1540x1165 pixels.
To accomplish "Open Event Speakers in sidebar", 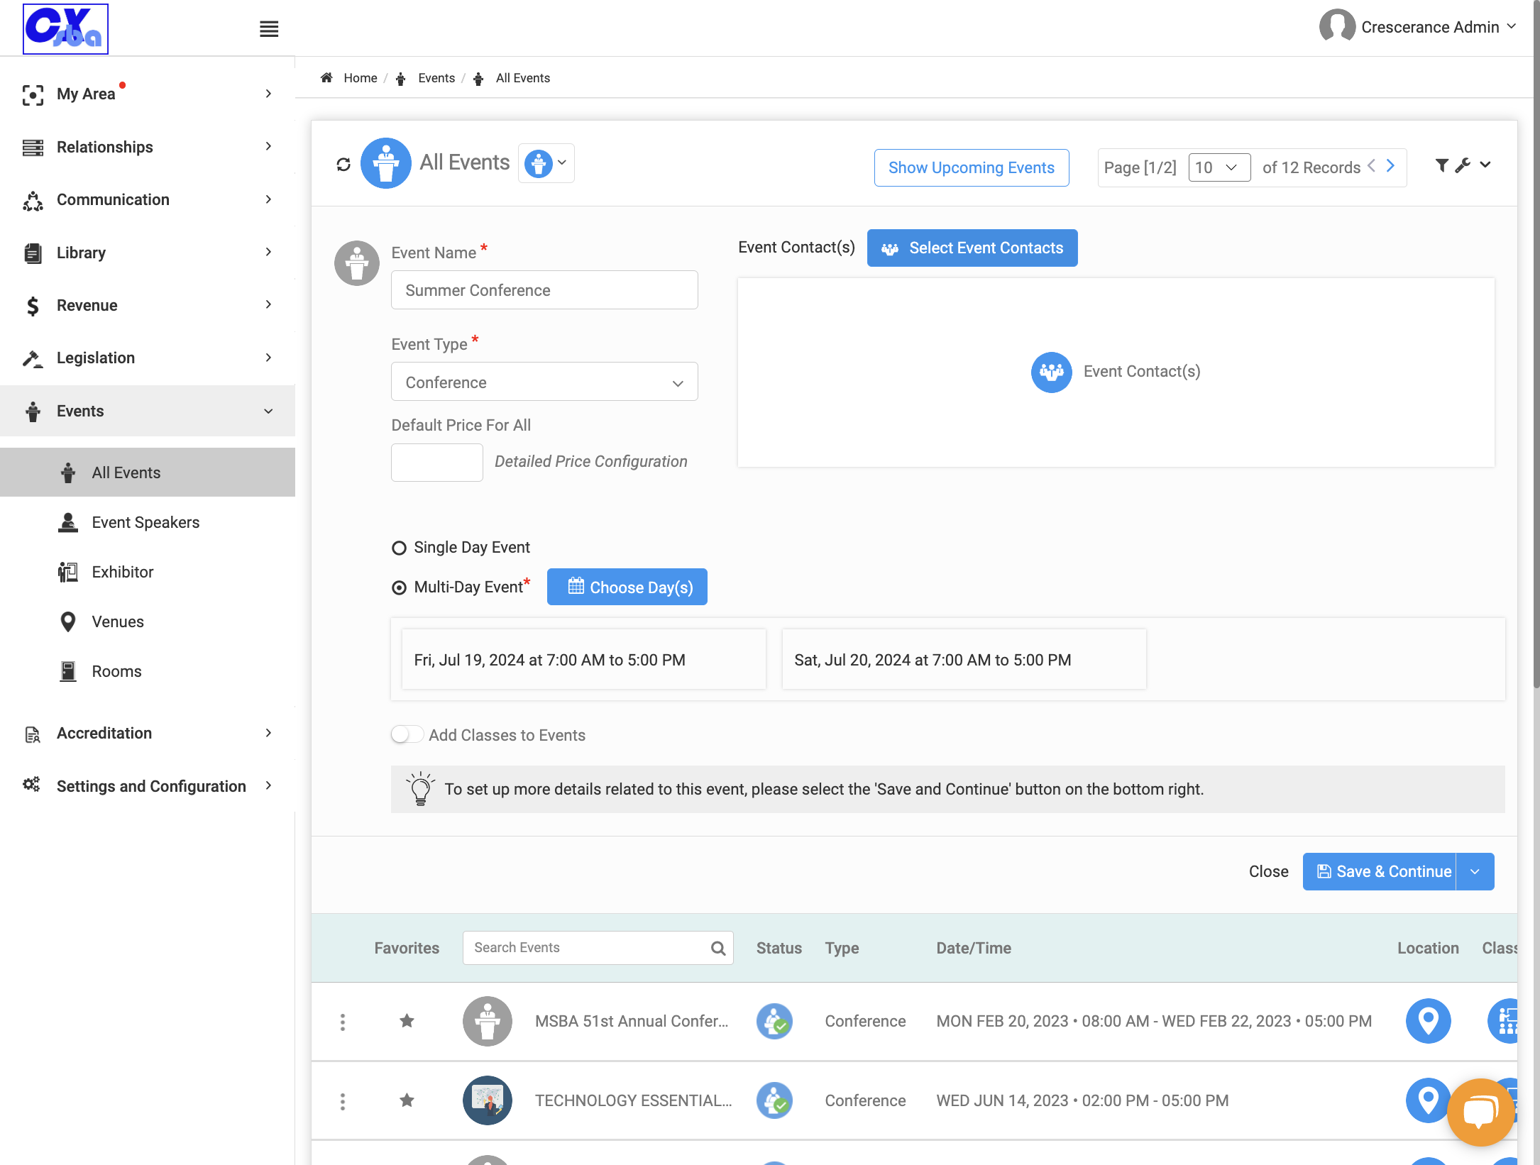I will [145, 522].
